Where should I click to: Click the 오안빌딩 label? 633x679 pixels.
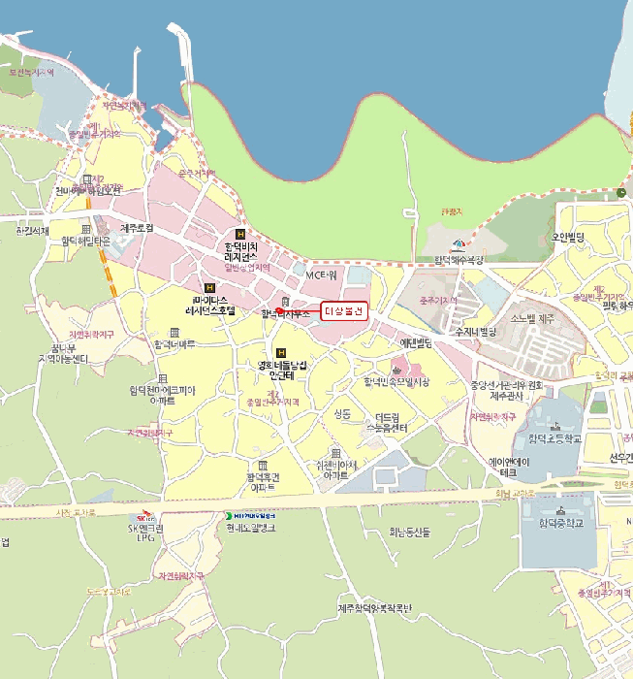[568, 238]
